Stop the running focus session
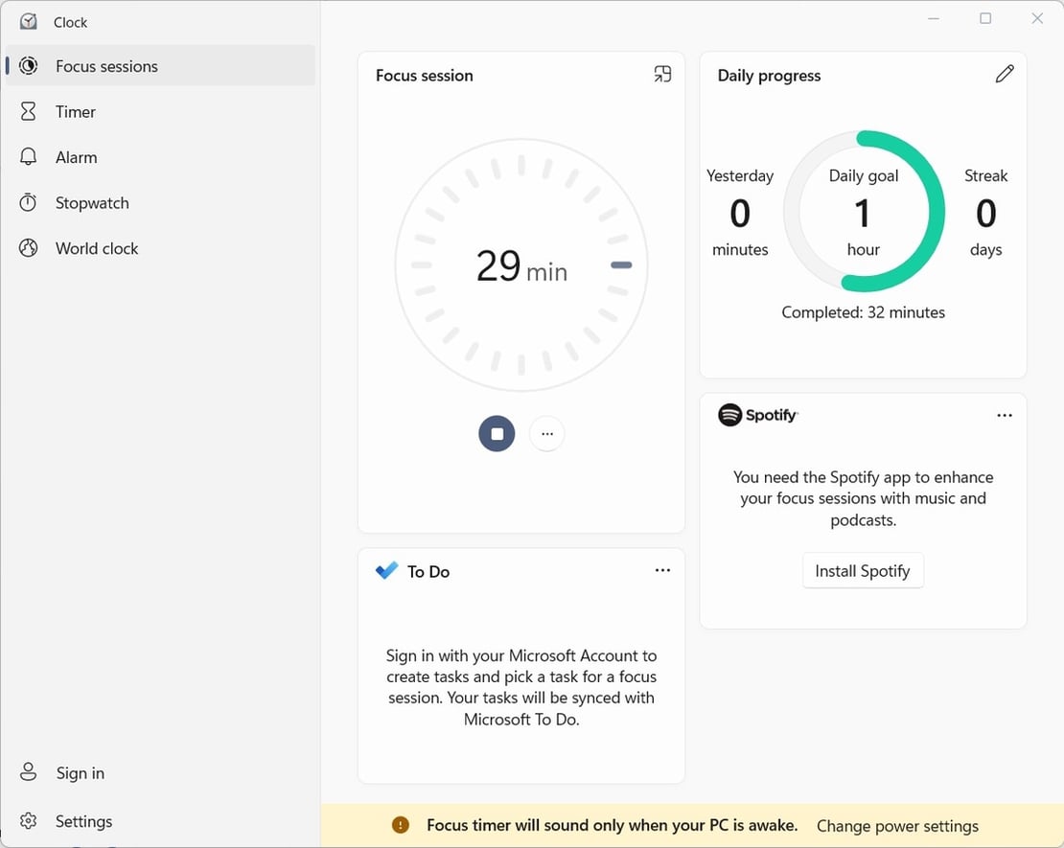Image resolution: width=1064 pixels, height=848 pixels. [x=497, y=433]
